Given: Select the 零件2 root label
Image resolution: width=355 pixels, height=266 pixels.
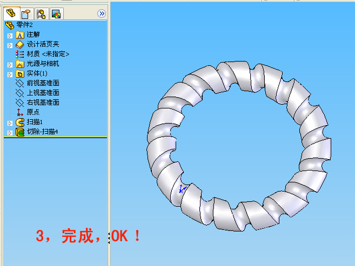Looking at the screenshot, I should tap(24, 25).
